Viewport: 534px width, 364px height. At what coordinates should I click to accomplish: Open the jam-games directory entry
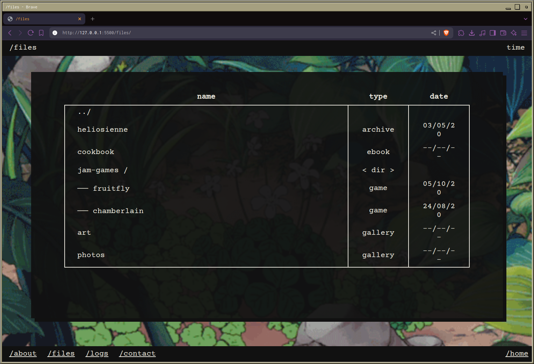point(98,170)
